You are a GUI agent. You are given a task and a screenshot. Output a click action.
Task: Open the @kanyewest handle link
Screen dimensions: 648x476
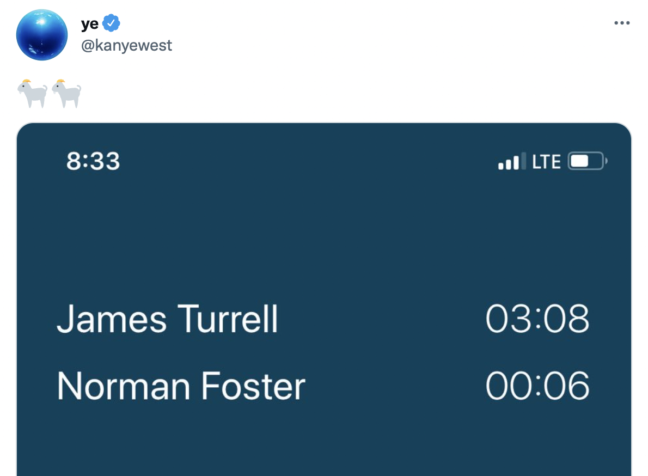coord(126,45)
